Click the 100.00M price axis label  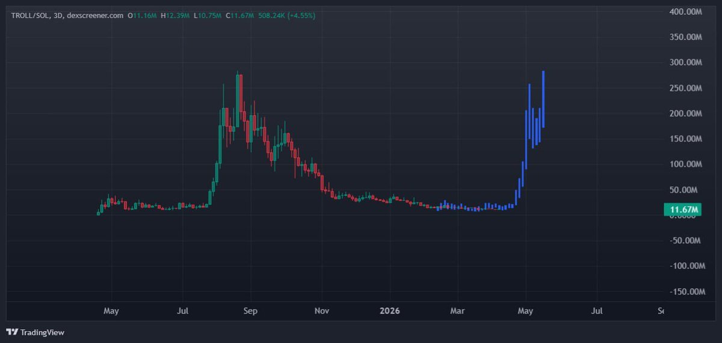tap(685, 164)
